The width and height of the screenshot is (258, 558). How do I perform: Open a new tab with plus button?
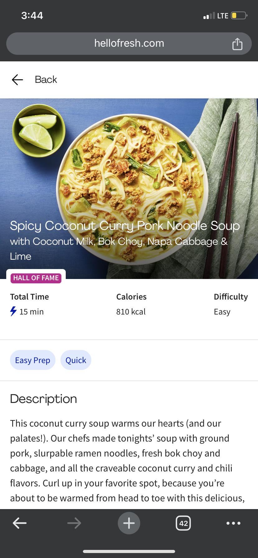pyautogui.click(x=129, y=523)
